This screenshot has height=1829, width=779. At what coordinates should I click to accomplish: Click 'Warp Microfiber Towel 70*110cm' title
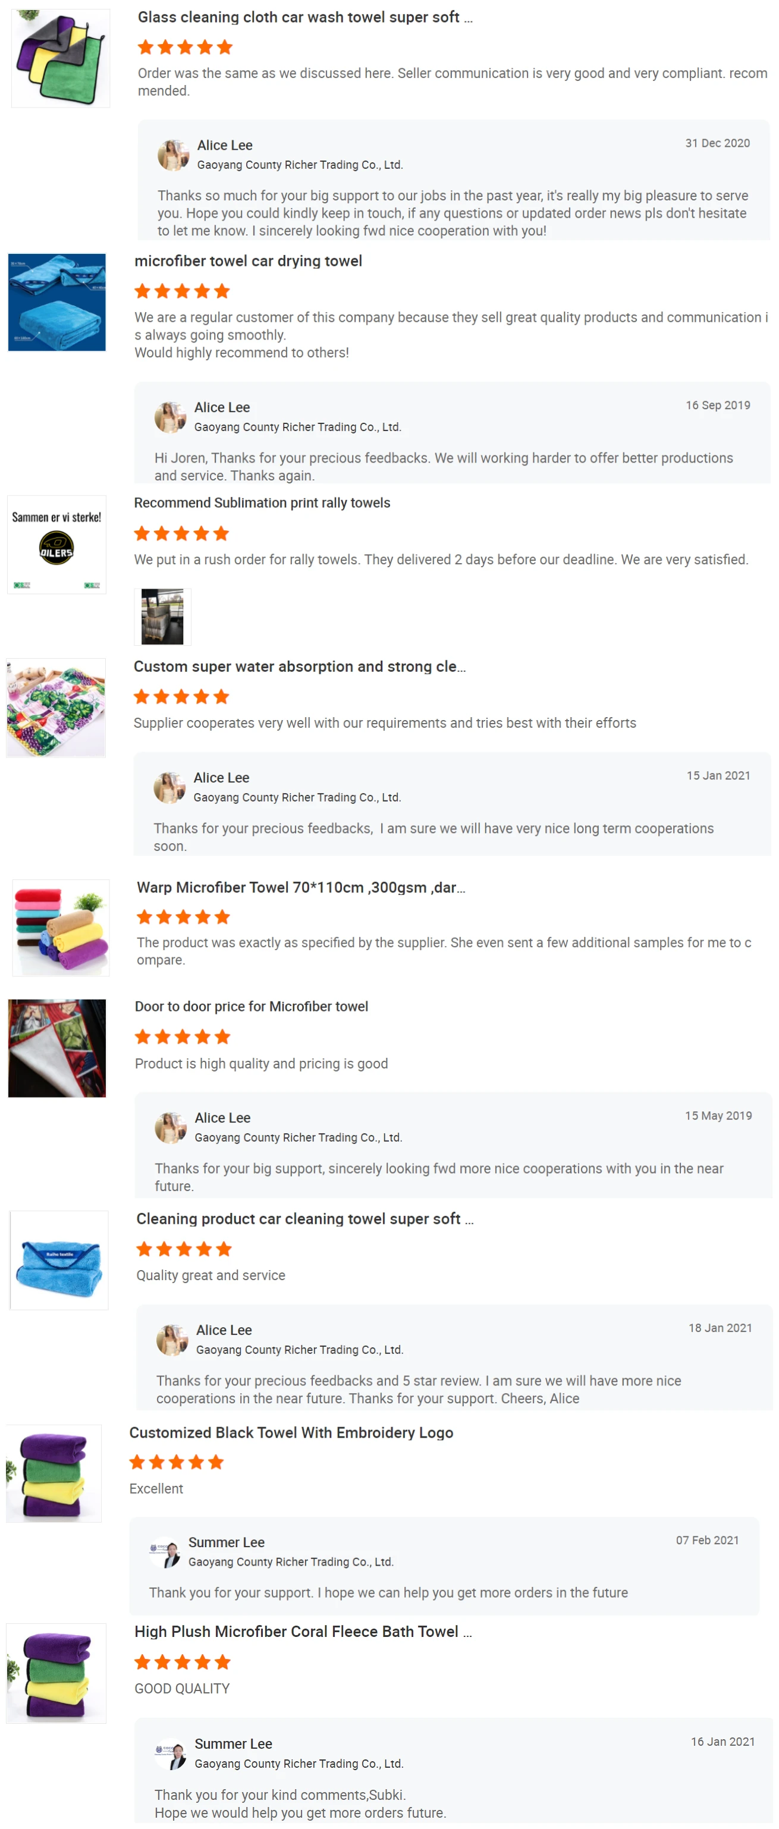pyautogui.click(x=300, y=887)
